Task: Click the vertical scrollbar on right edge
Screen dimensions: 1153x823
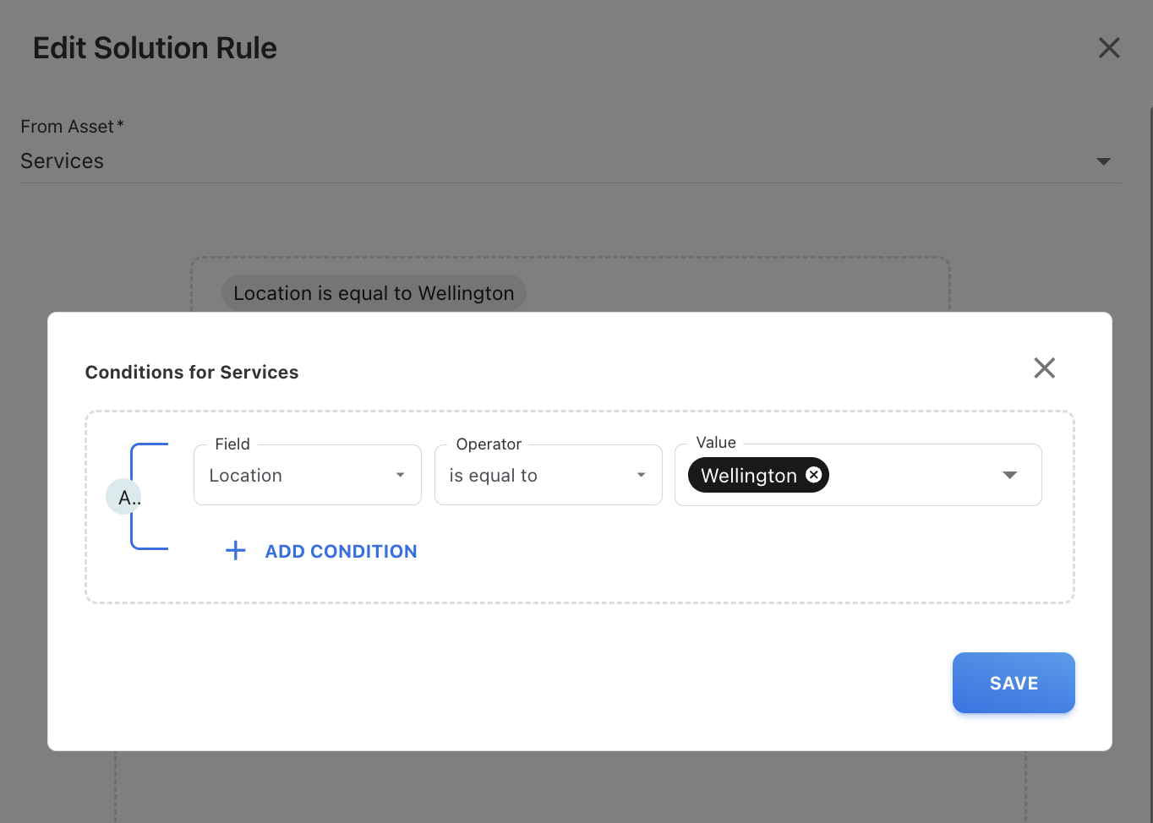Action: click(x=1150, y=422)
